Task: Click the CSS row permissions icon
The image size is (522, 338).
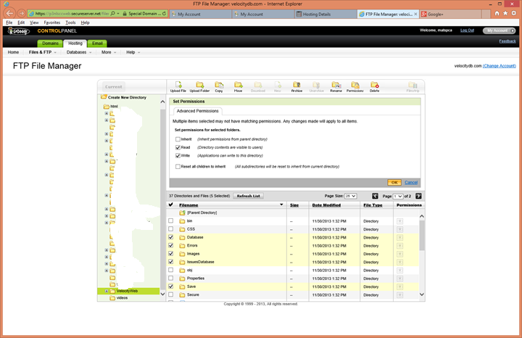Action: [x=399, y=229]
